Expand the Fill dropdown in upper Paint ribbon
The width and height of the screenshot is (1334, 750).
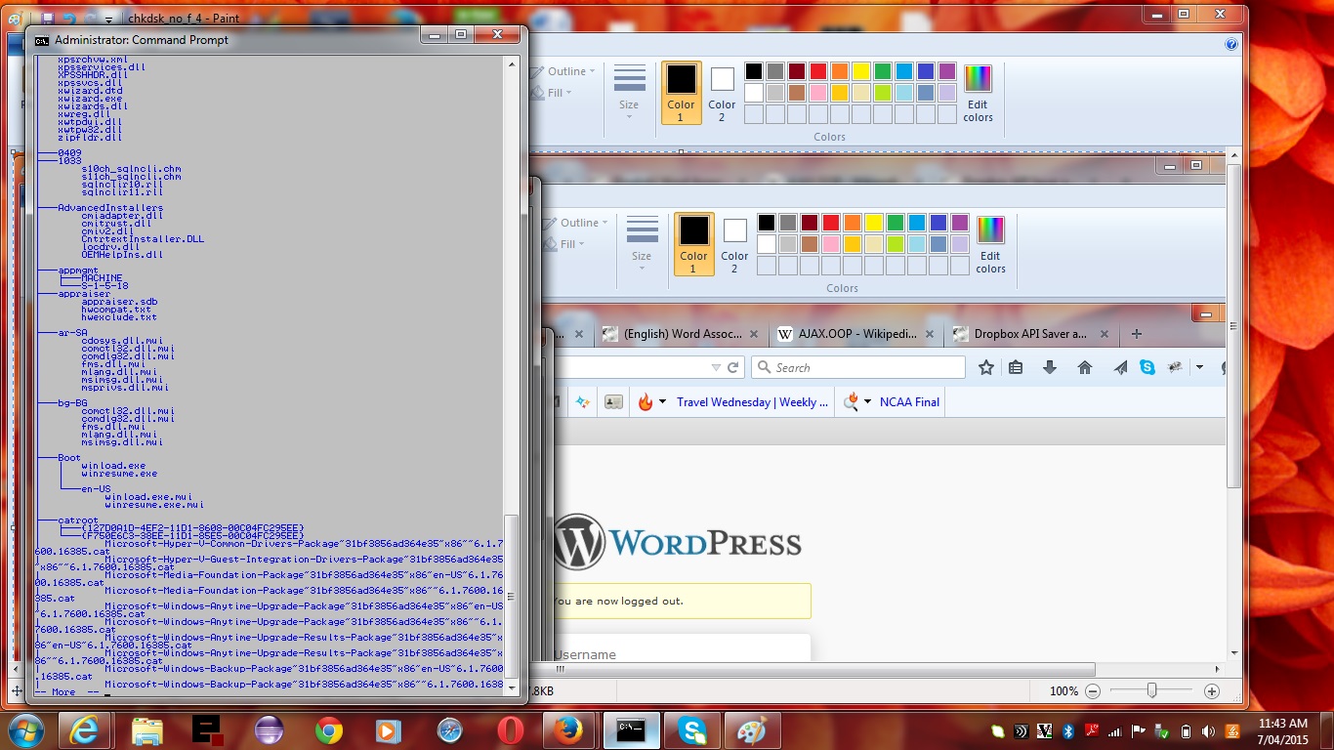[560, 93]
